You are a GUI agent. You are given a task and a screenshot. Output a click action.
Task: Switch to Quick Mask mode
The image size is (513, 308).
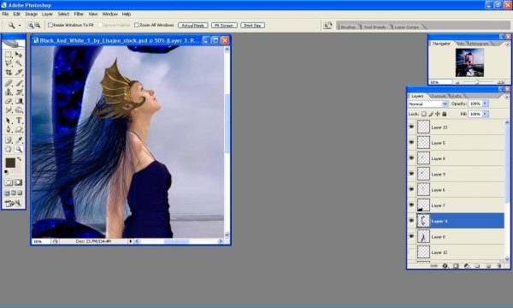click(x=19, y=182)
